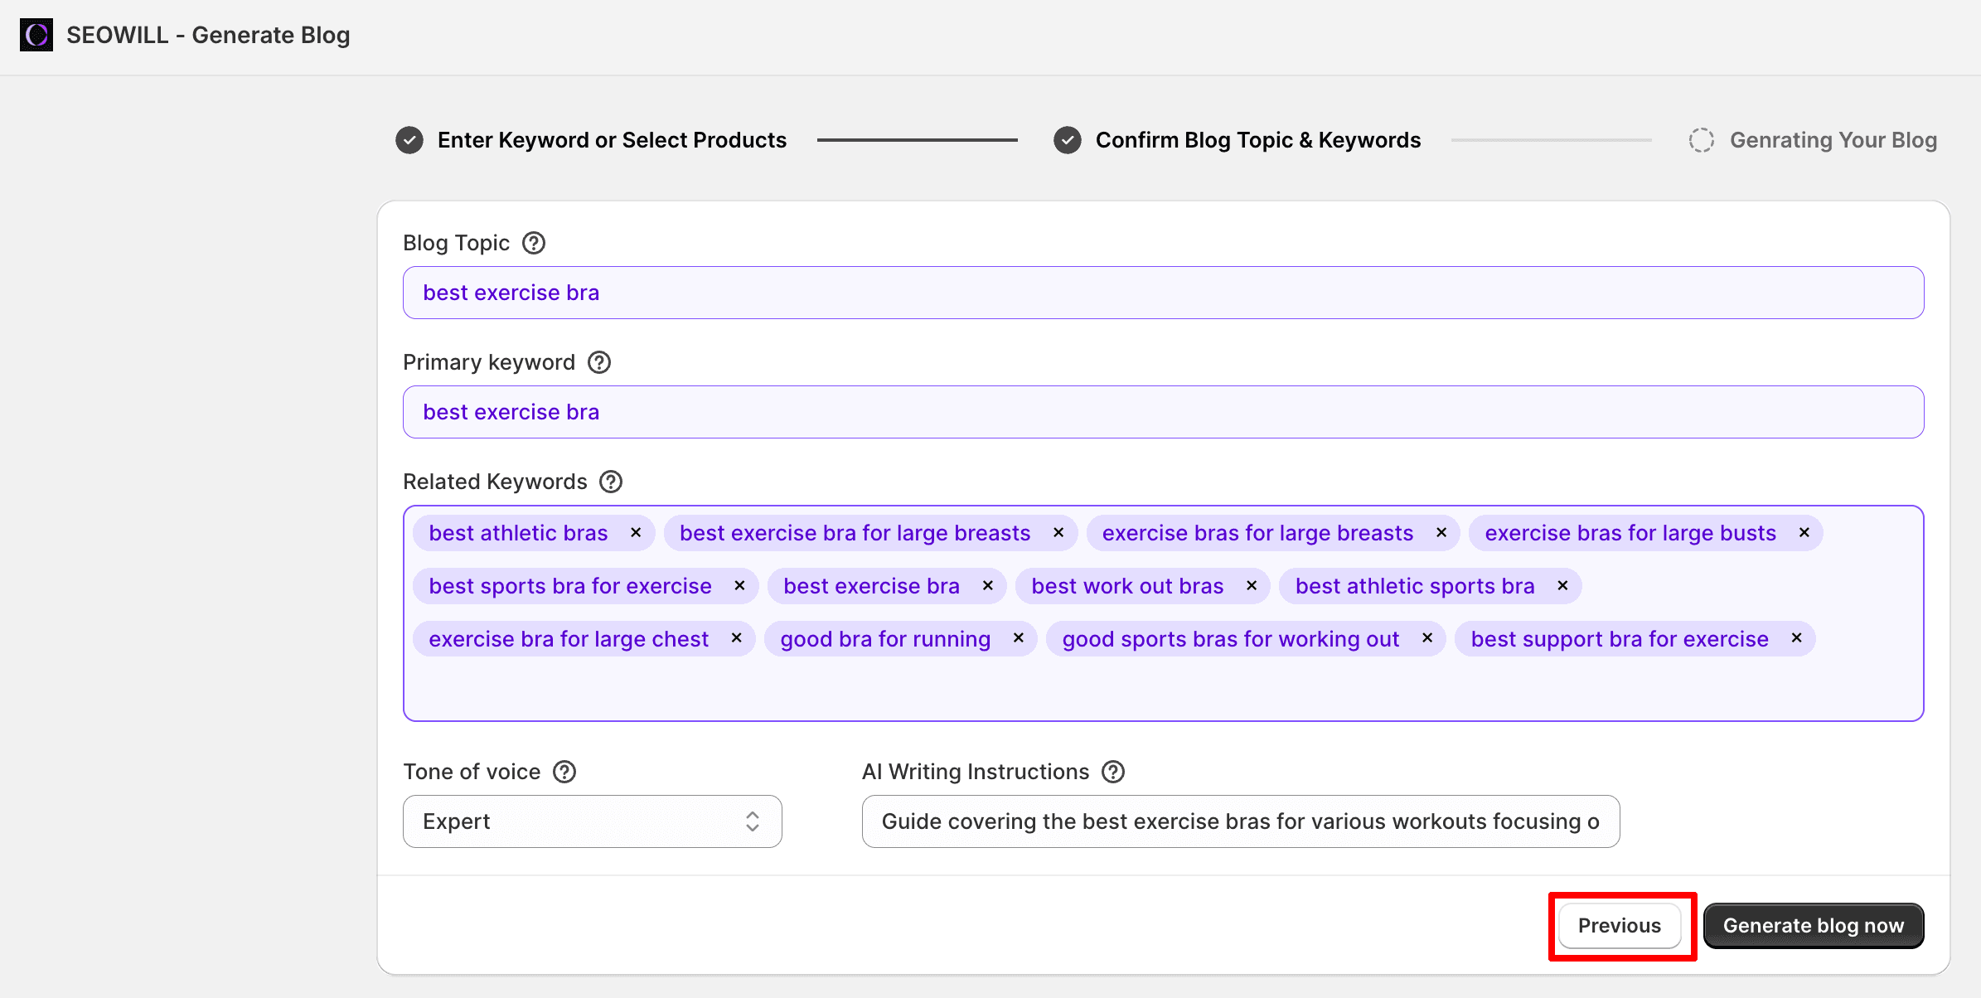Remove the 'best support bra for exercise' keyword
Viewport: 1981px width, 998px height.
click(1797, 638)
